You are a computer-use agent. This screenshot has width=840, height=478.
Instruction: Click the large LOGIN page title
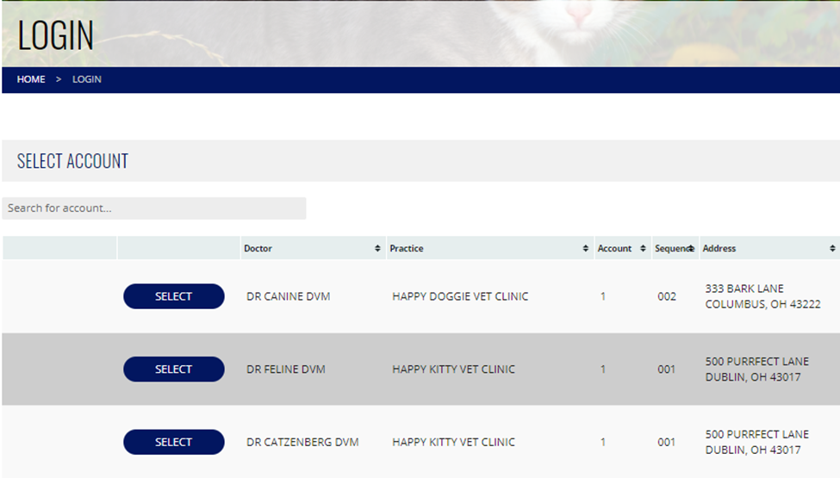pyautogui.click(x=55, y=35)
